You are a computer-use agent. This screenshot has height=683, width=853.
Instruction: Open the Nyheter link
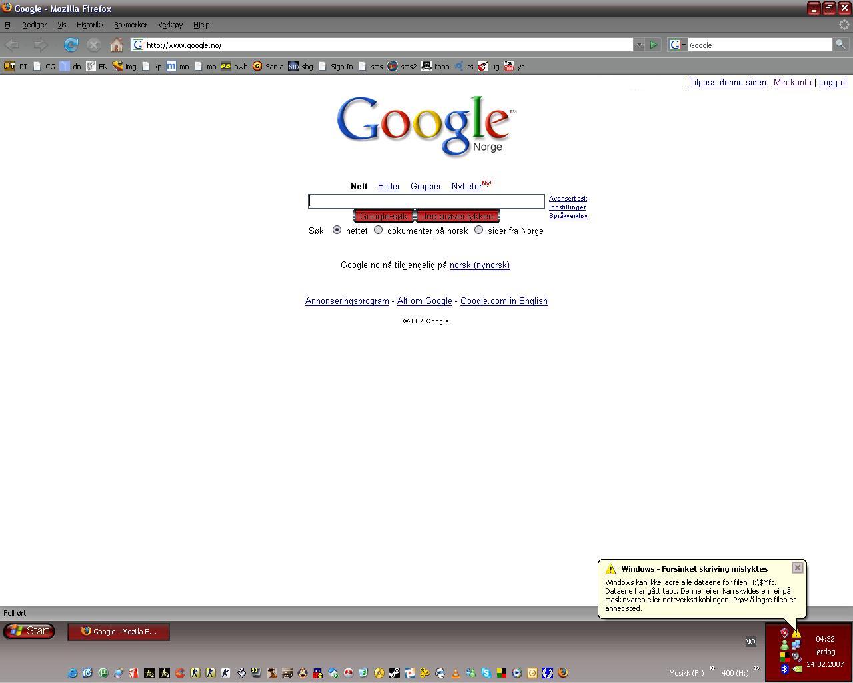[x=466, y=187]
